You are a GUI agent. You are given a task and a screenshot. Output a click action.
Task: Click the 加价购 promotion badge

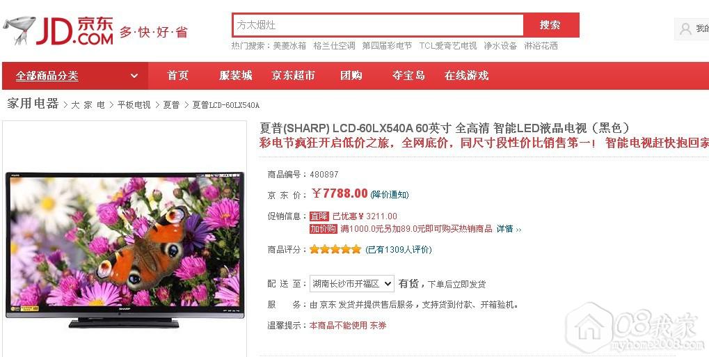tap(324, 229)
